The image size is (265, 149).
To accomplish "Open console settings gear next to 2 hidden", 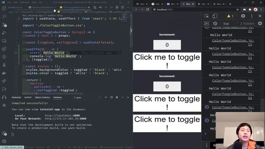I will pos(260,23).
